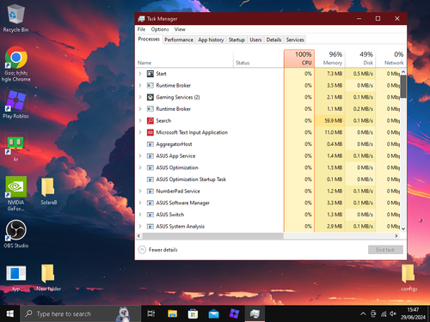
Task: Click the horizontal scrollbar left arrow
Action: click(x=139, y=236)
